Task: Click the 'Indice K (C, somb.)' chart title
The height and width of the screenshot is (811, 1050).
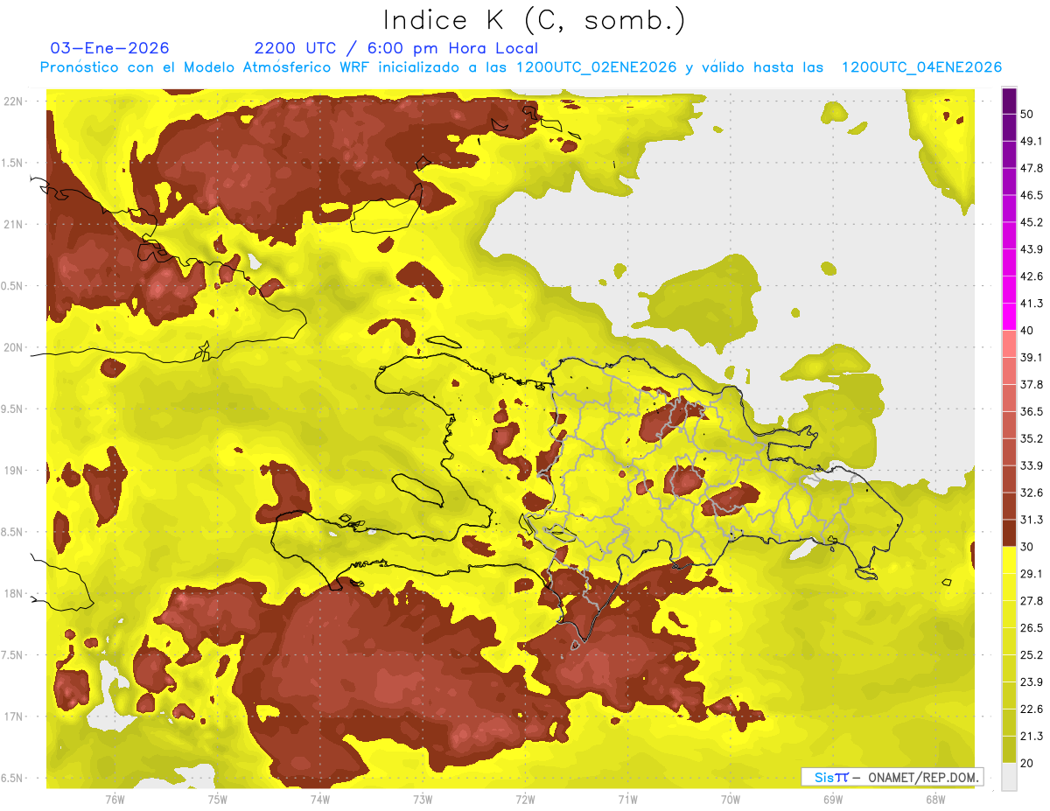Action: click(x=534, y=20)
